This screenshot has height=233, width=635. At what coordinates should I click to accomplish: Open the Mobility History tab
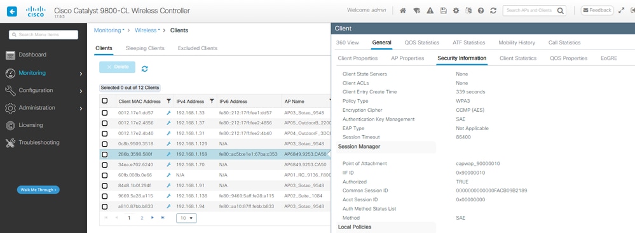click(x=517, y=43)
